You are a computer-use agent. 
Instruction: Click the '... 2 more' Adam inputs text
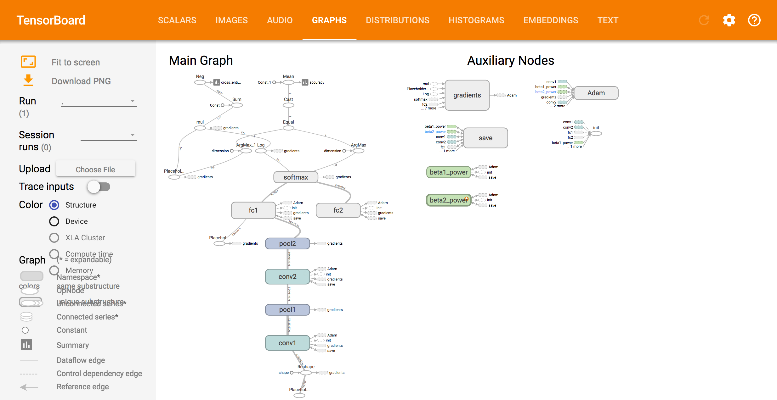(x=558, y=106)
